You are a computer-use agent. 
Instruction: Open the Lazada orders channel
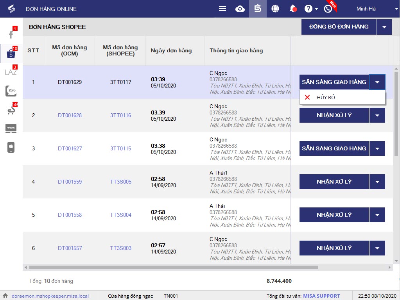tap(11, 71)
